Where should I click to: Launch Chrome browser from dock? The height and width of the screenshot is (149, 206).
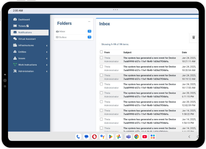(137, 137)
